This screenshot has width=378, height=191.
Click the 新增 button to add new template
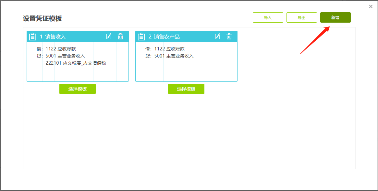click(x=335, y=17)
